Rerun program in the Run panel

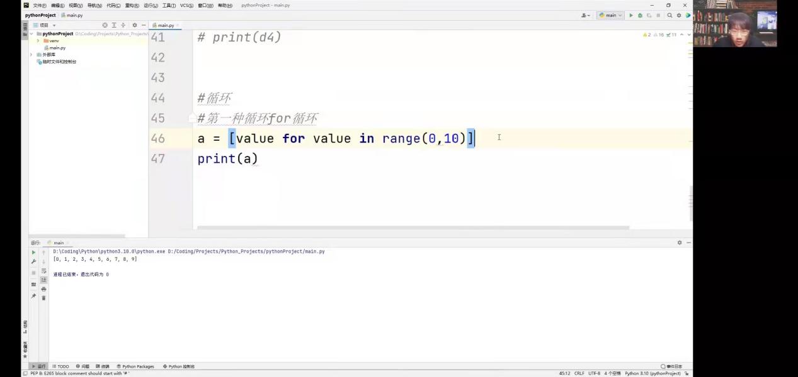34,252
